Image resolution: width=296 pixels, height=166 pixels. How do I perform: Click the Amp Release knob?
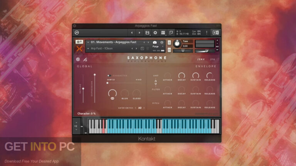(x=210, y=75)
